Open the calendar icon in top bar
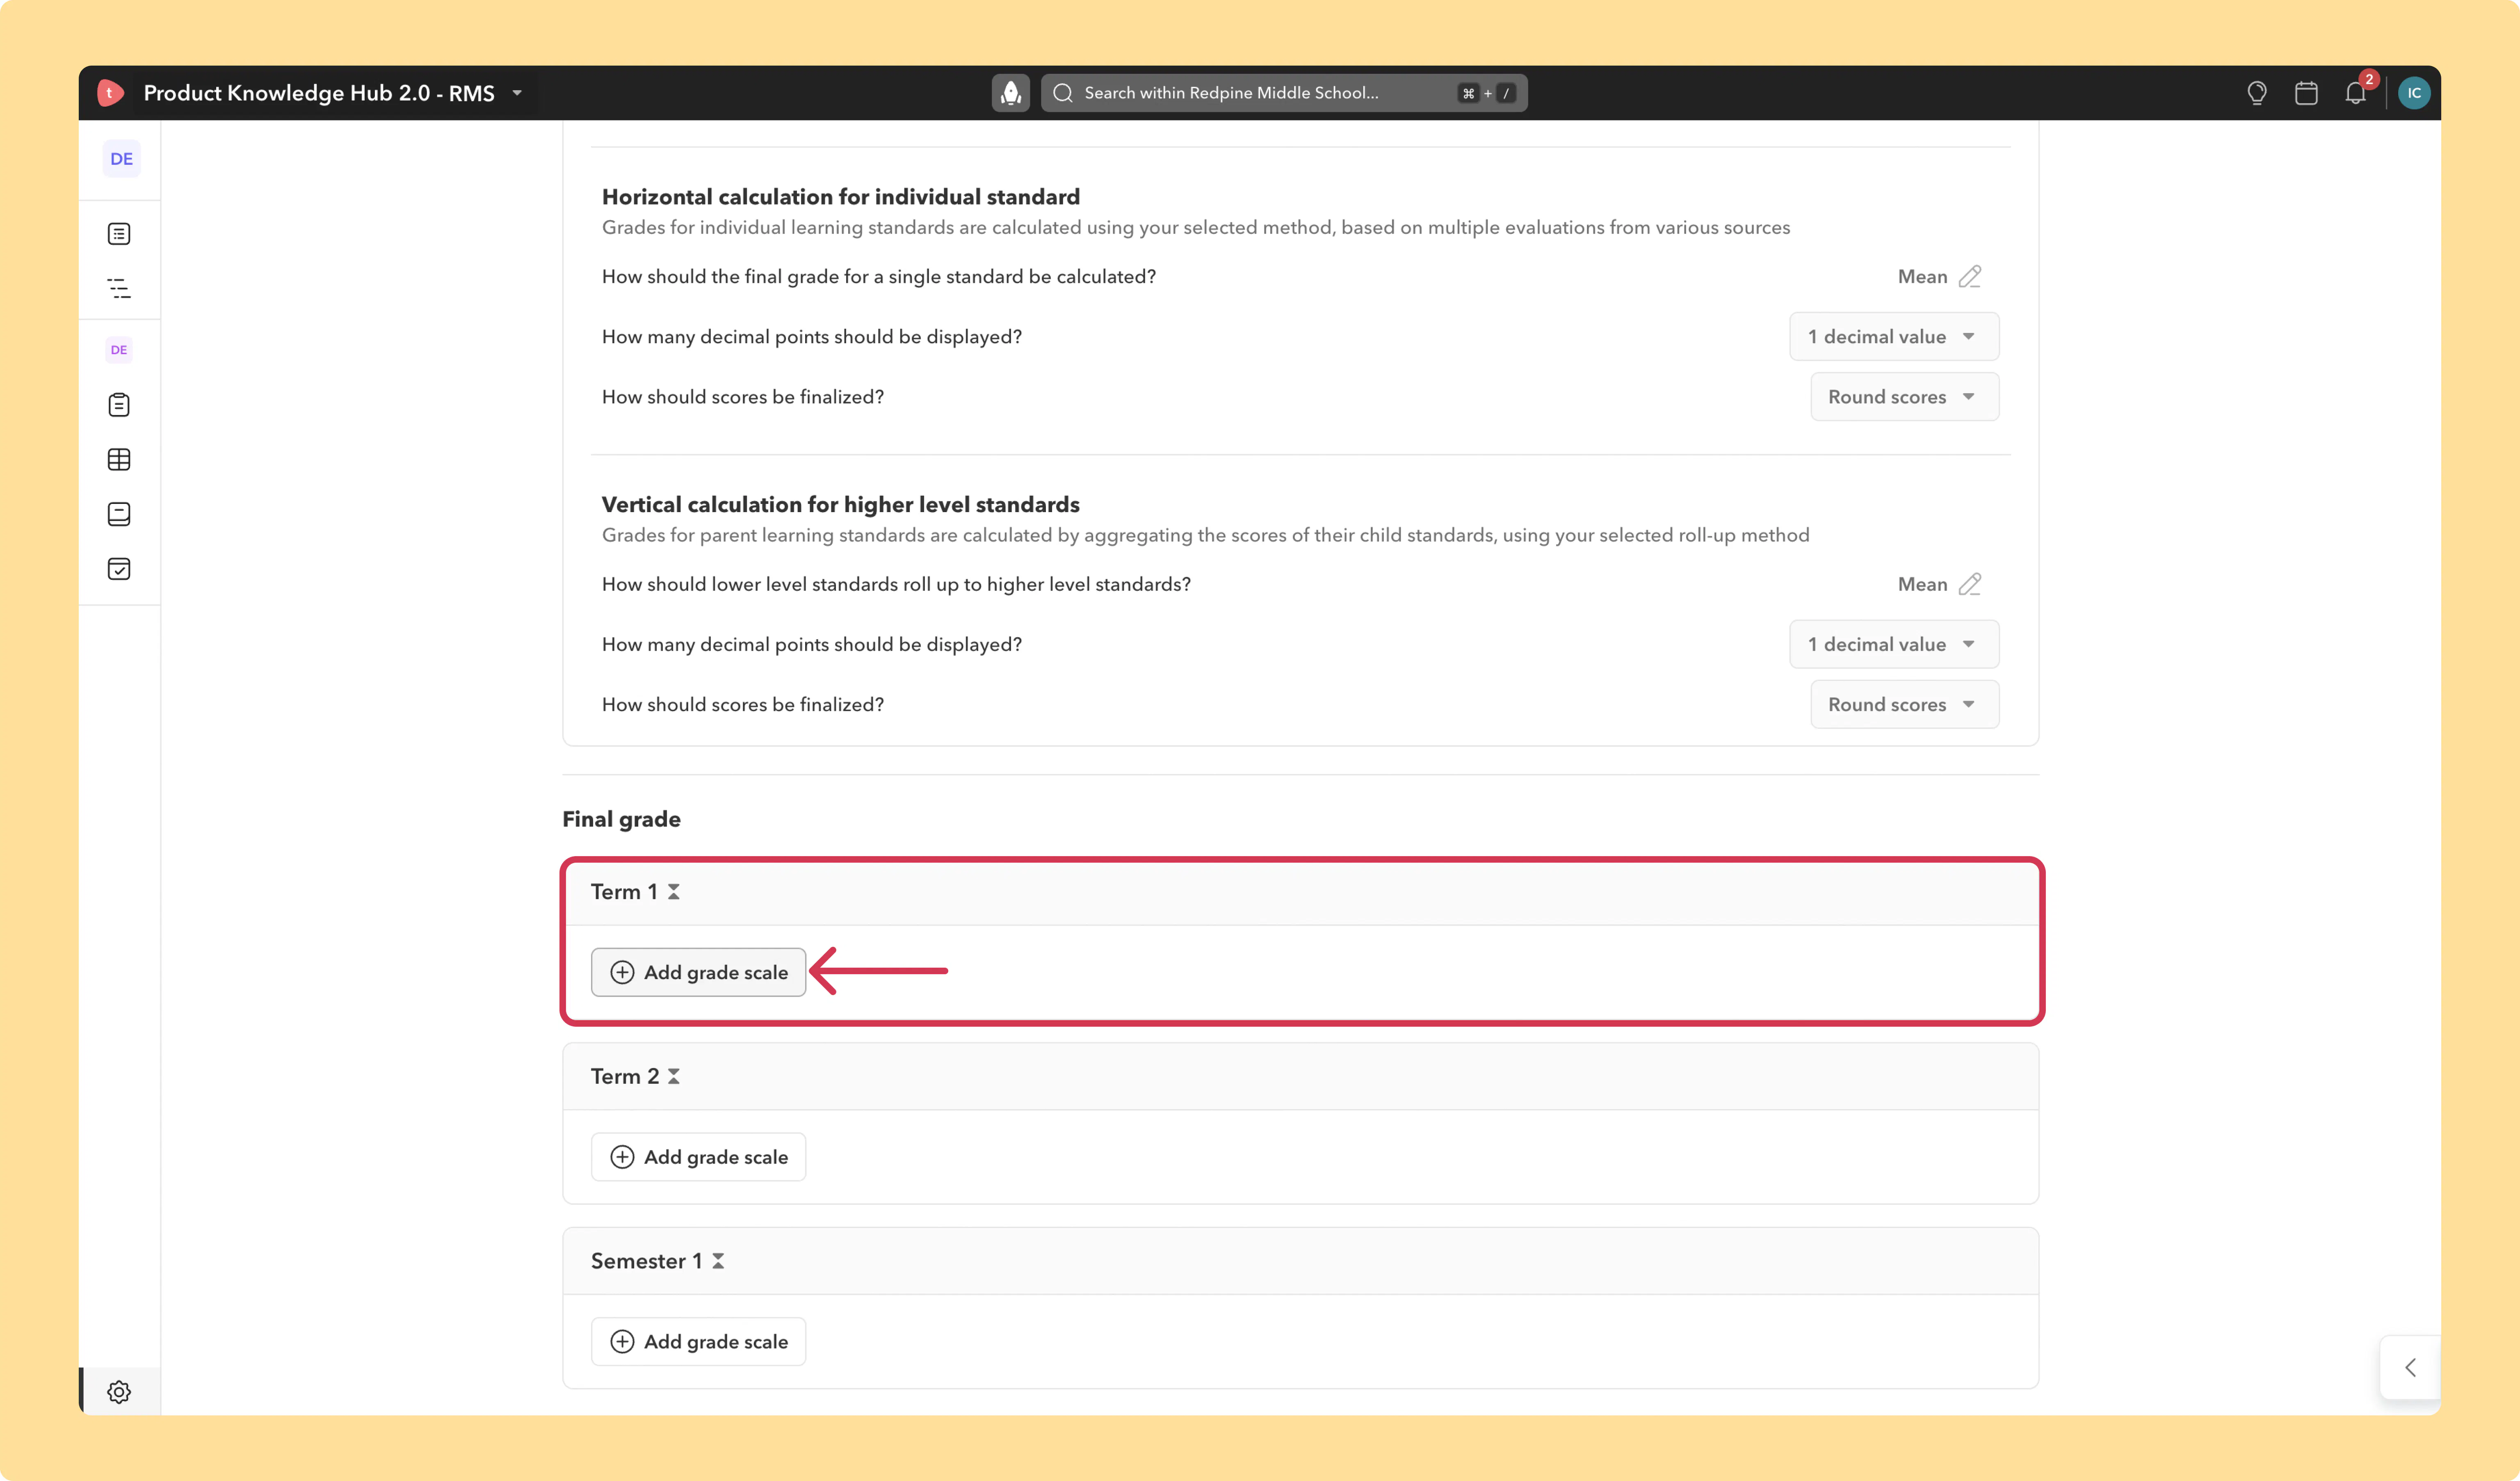 tap(2306, 93)
